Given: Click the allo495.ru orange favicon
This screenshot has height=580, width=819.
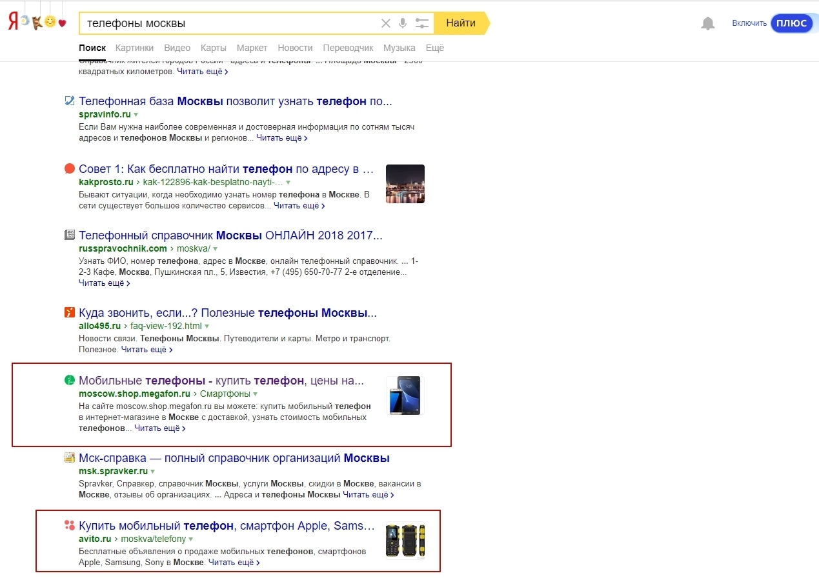Looking at the screenshot, I should (70, 313).
